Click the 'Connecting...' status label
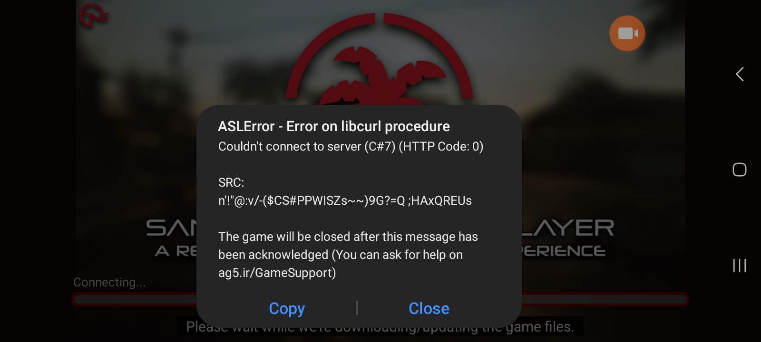 (109, 282)
